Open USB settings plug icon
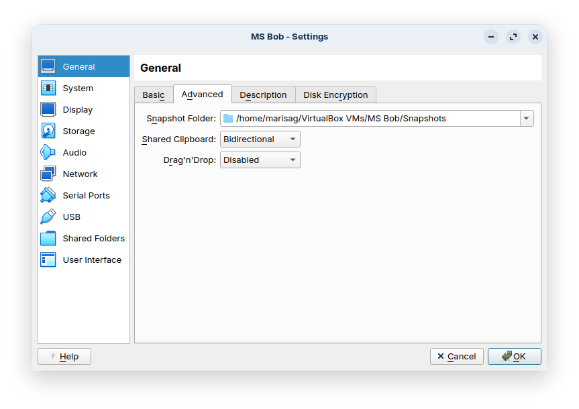 coord(48,217)
